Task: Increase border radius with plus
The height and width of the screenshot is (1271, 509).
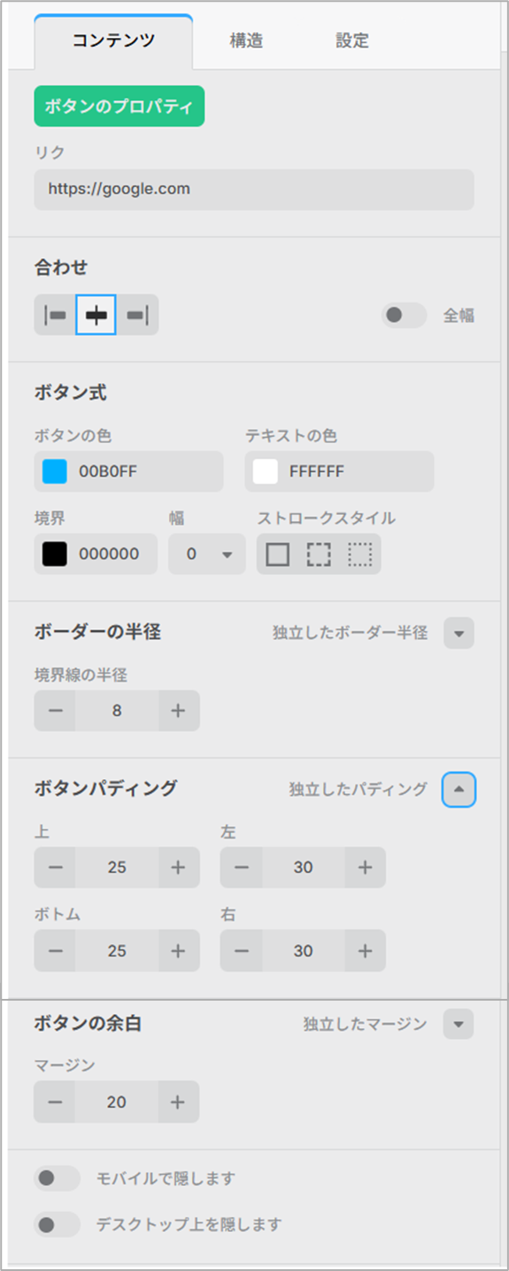Action: [179, 711]
